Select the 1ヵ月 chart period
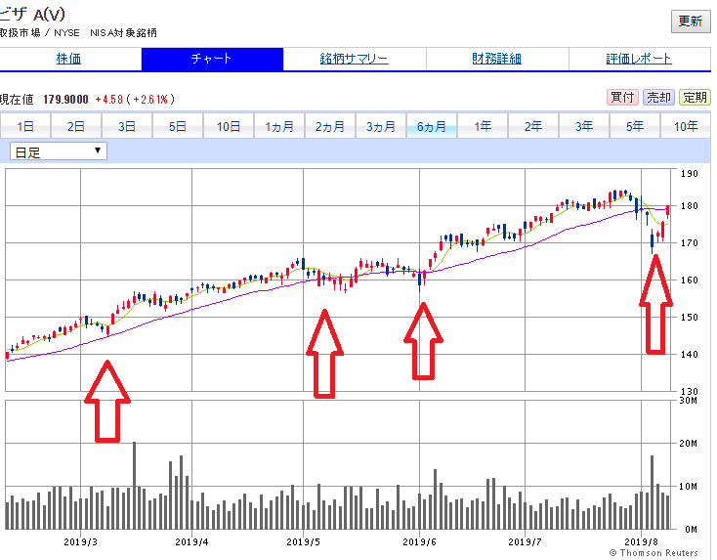This screenshot has width=717, height=560. (279, 126)
